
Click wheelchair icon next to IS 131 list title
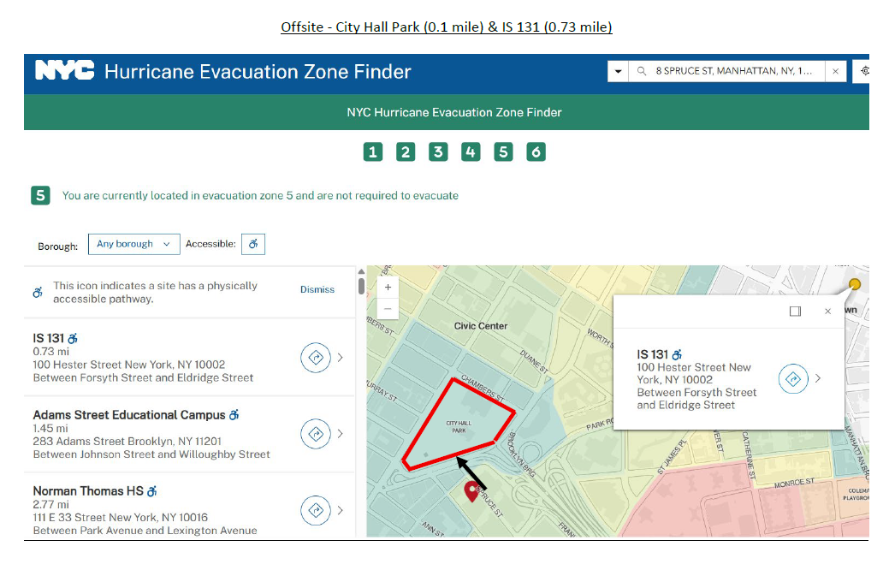coord(73,338)
